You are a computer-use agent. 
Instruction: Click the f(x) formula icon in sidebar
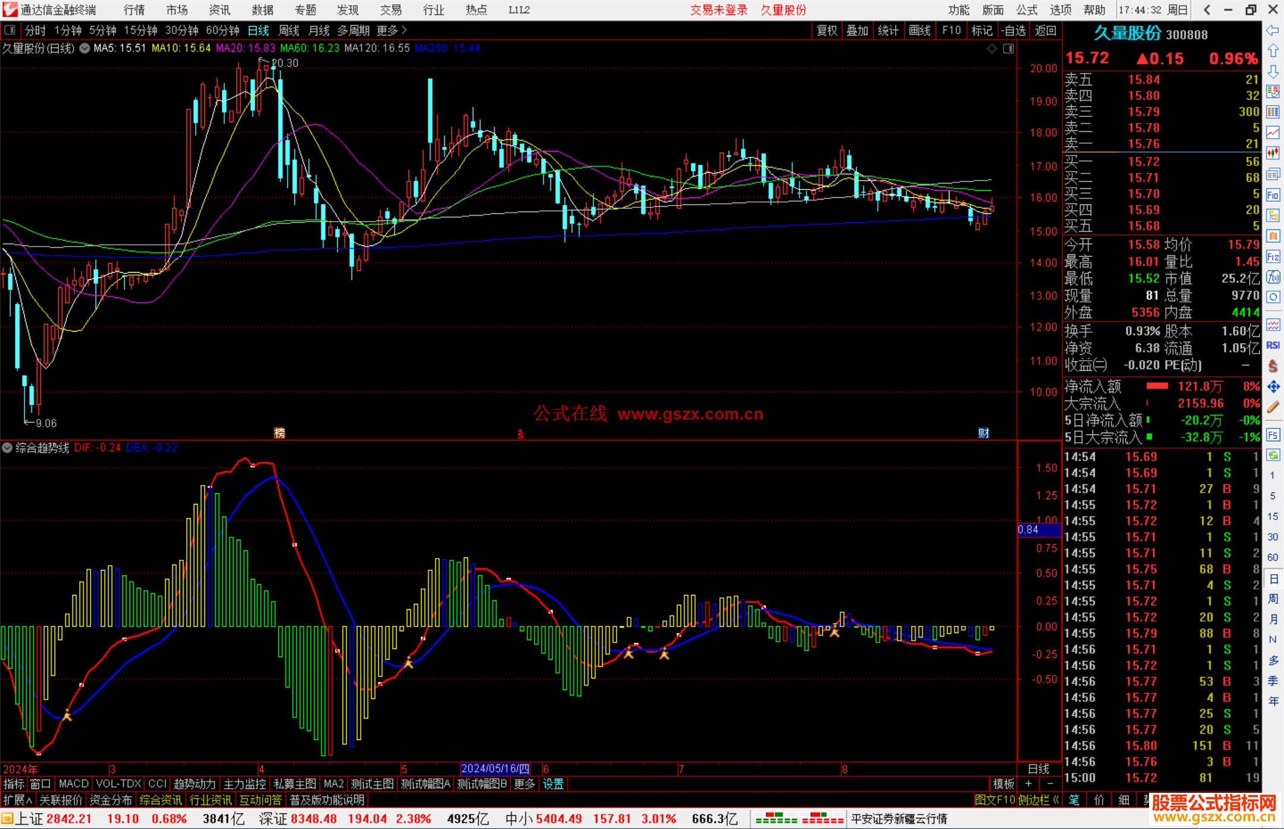[1273, 277]
